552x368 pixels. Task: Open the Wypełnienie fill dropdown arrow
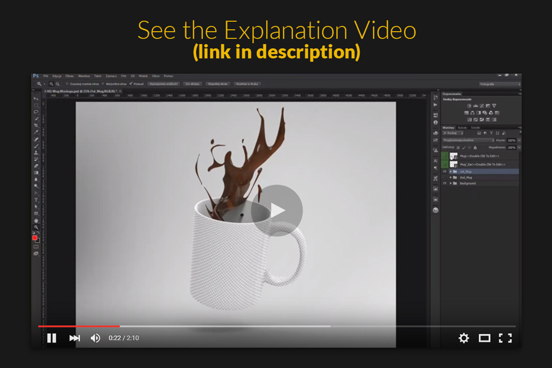click(519, 148)
